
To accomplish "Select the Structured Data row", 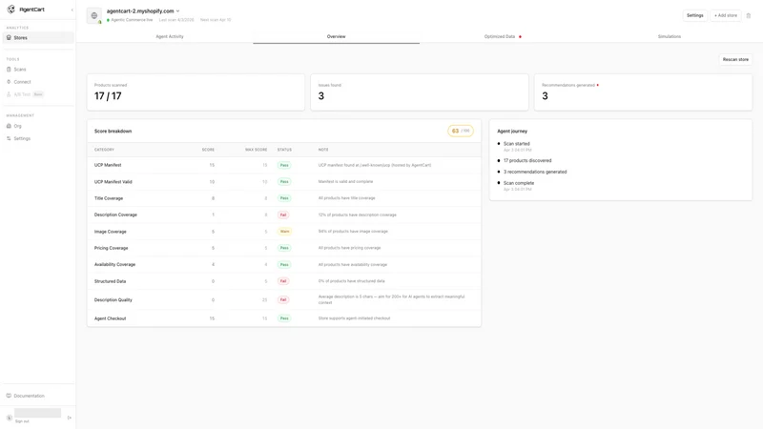I will (x=284, y=281).
